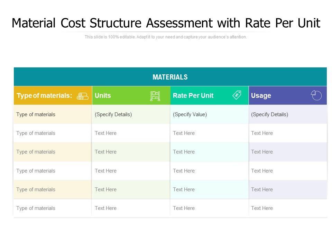Click the Usage column header label
Viewport: 332px width, 249px height.
[261, 96]
